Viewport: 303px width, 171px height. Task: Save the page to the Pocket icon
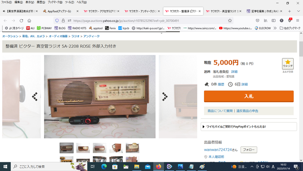point(258,21)
